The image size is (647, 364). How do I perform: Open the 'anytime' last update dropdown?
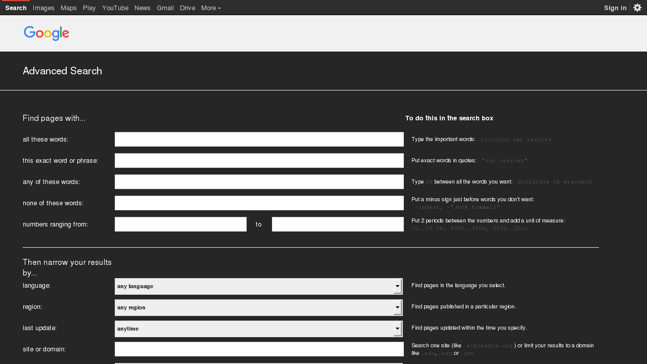259,329
